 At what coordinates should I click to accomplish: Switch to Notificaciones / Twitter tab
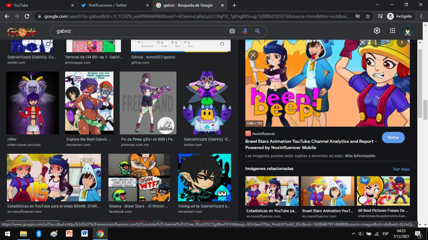[x=115, y=5]
